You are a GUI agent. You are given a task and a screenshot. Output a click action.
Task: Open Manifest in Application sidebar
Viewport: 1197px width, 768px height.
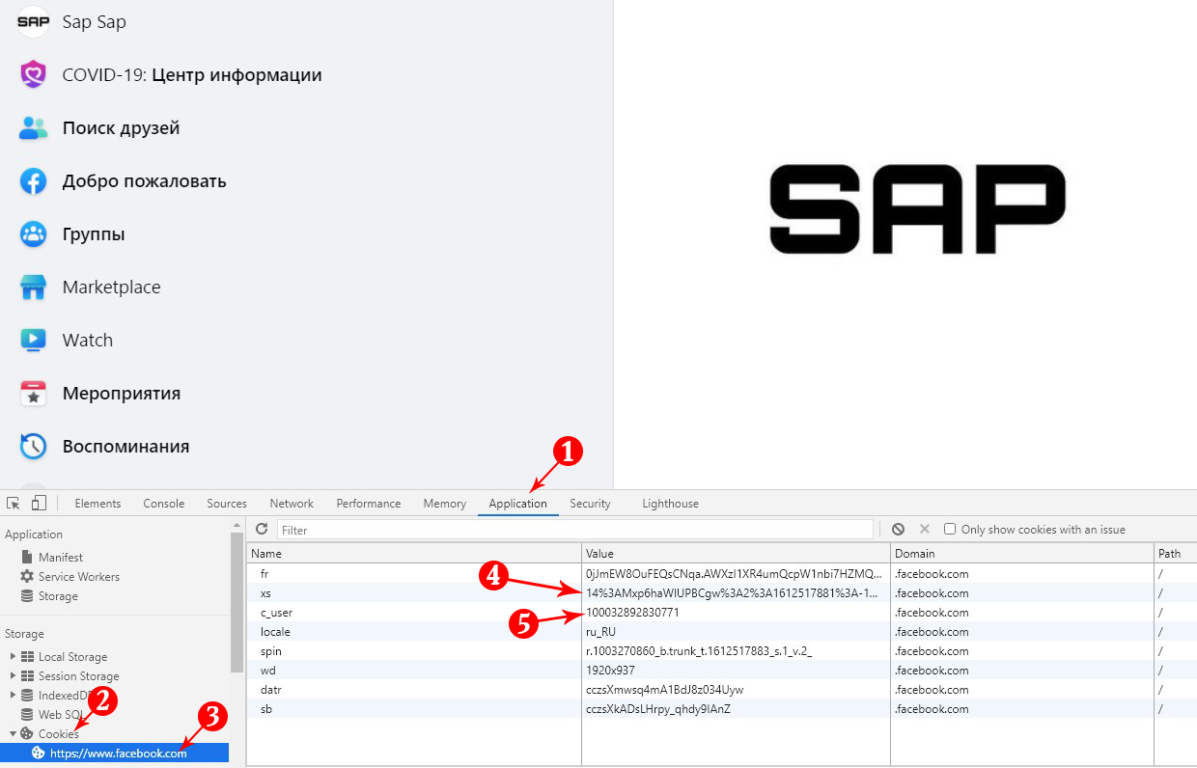coord(61,557)
